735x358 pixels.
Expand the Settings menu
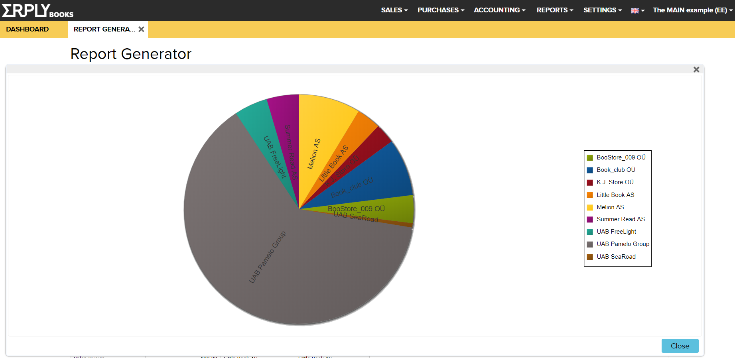coord(602,10)
